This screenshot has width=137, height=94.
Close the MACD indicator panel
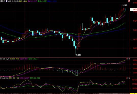pyautogui.click(x=129, y=59)
